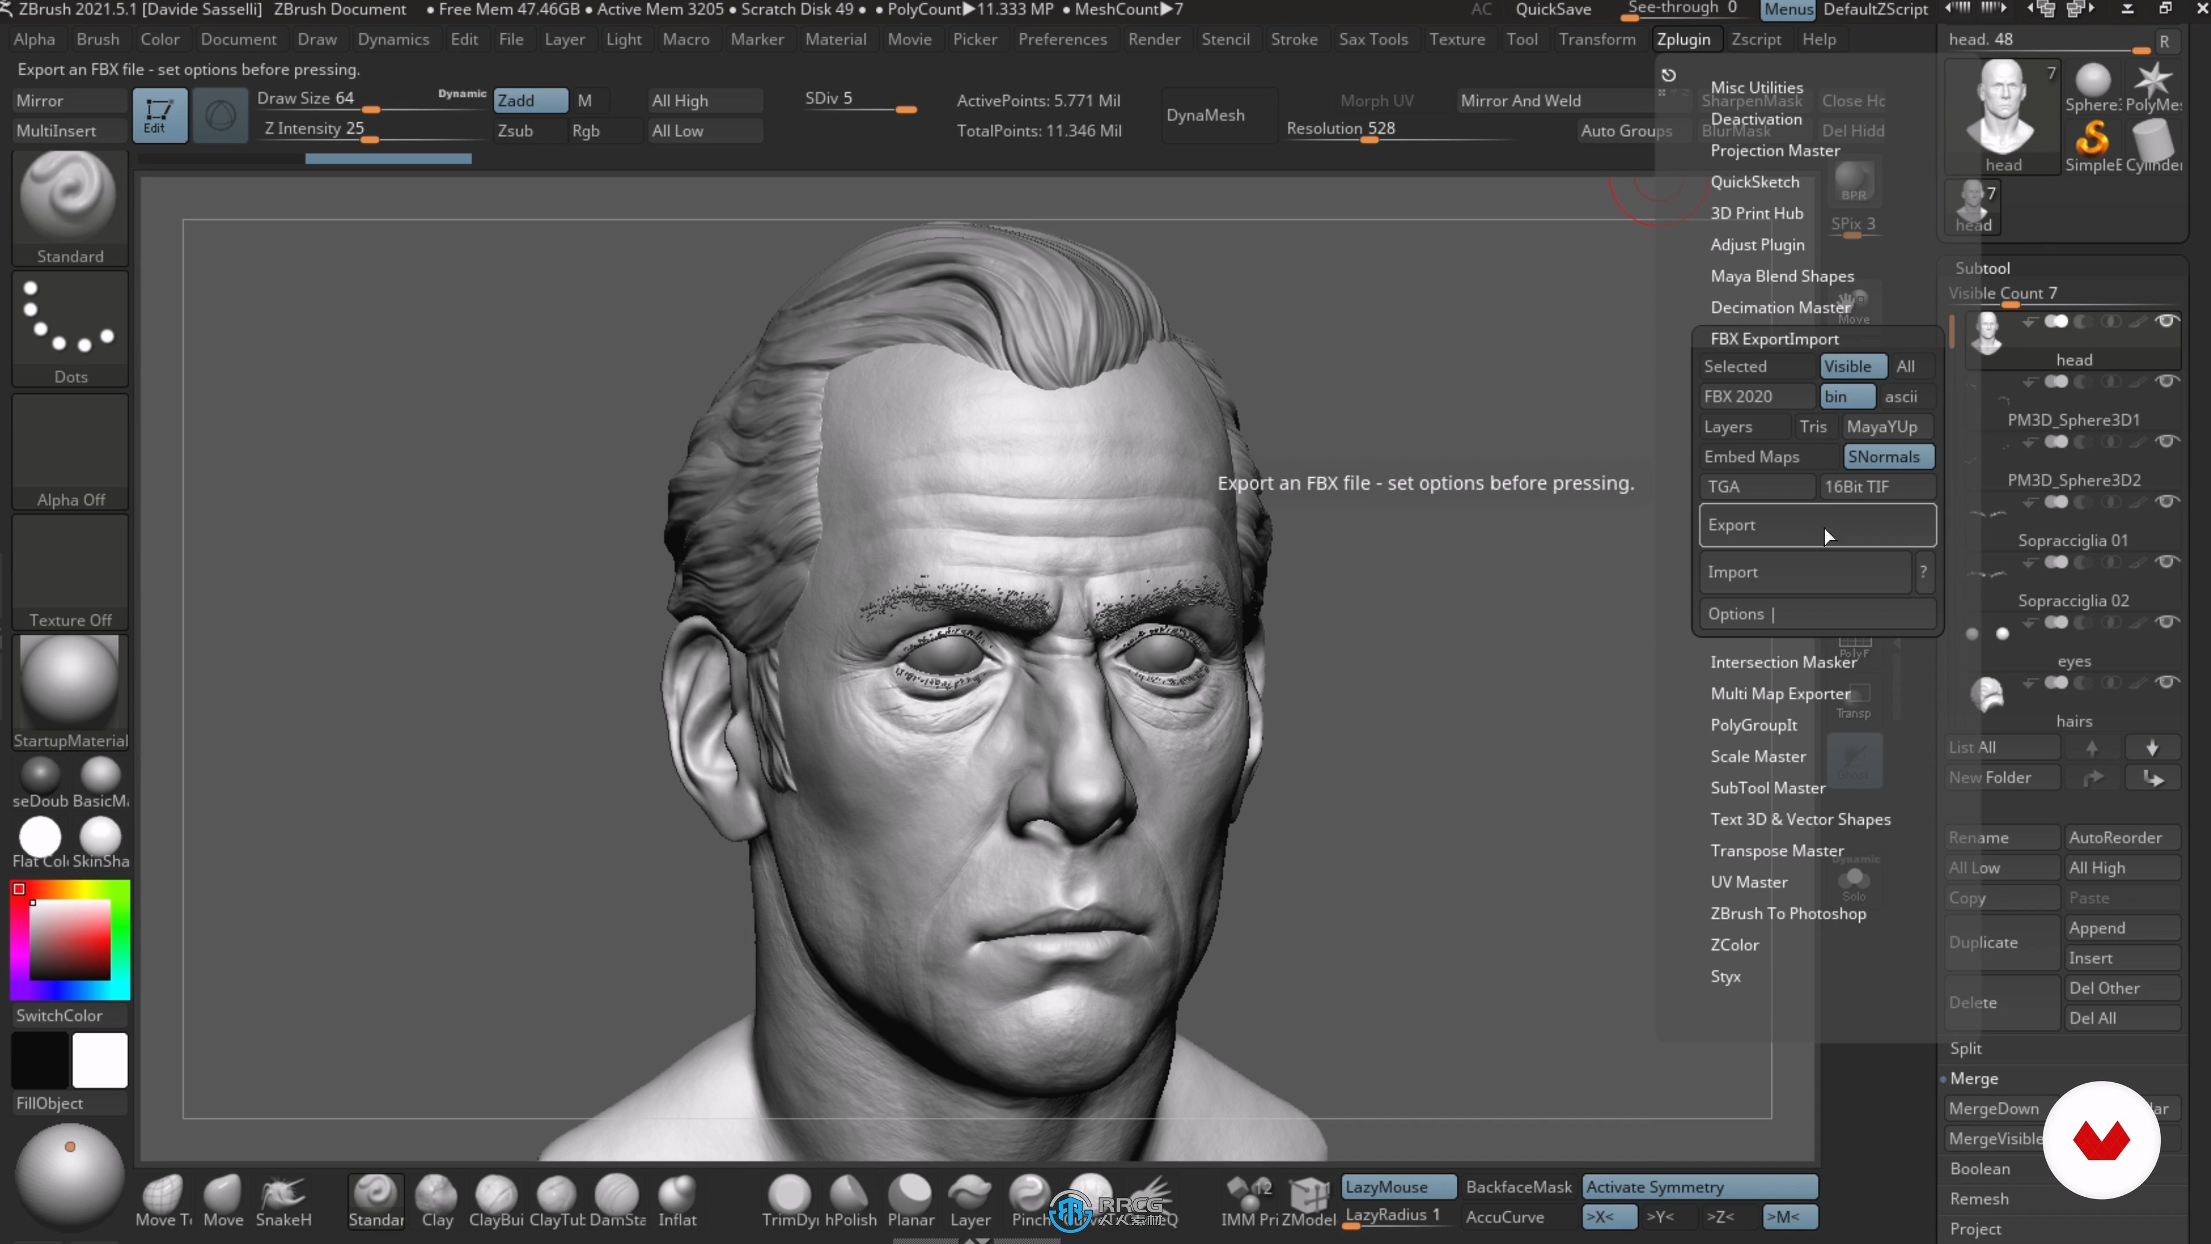Select ascii format option for FBX
Screen dimensions: 2211x1244
point(1901,396)
